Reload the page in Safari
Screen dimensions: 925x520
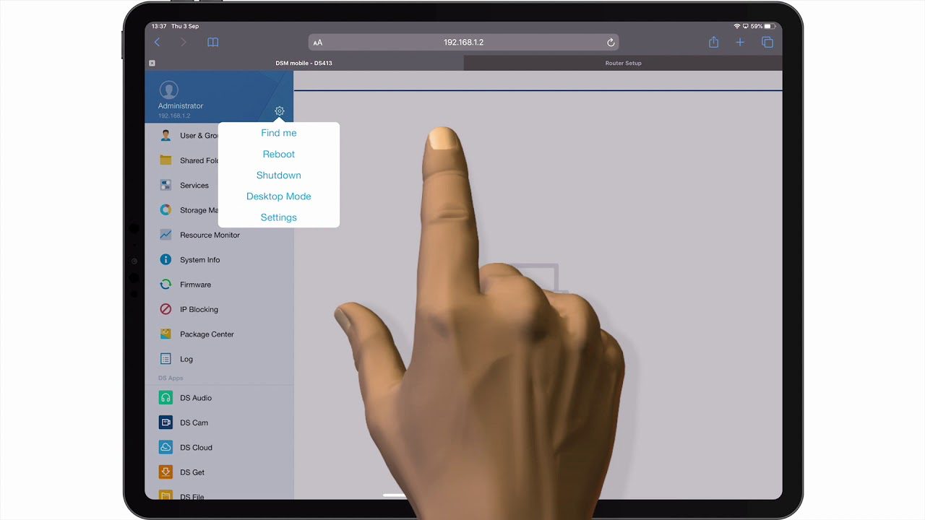point(611,43)
